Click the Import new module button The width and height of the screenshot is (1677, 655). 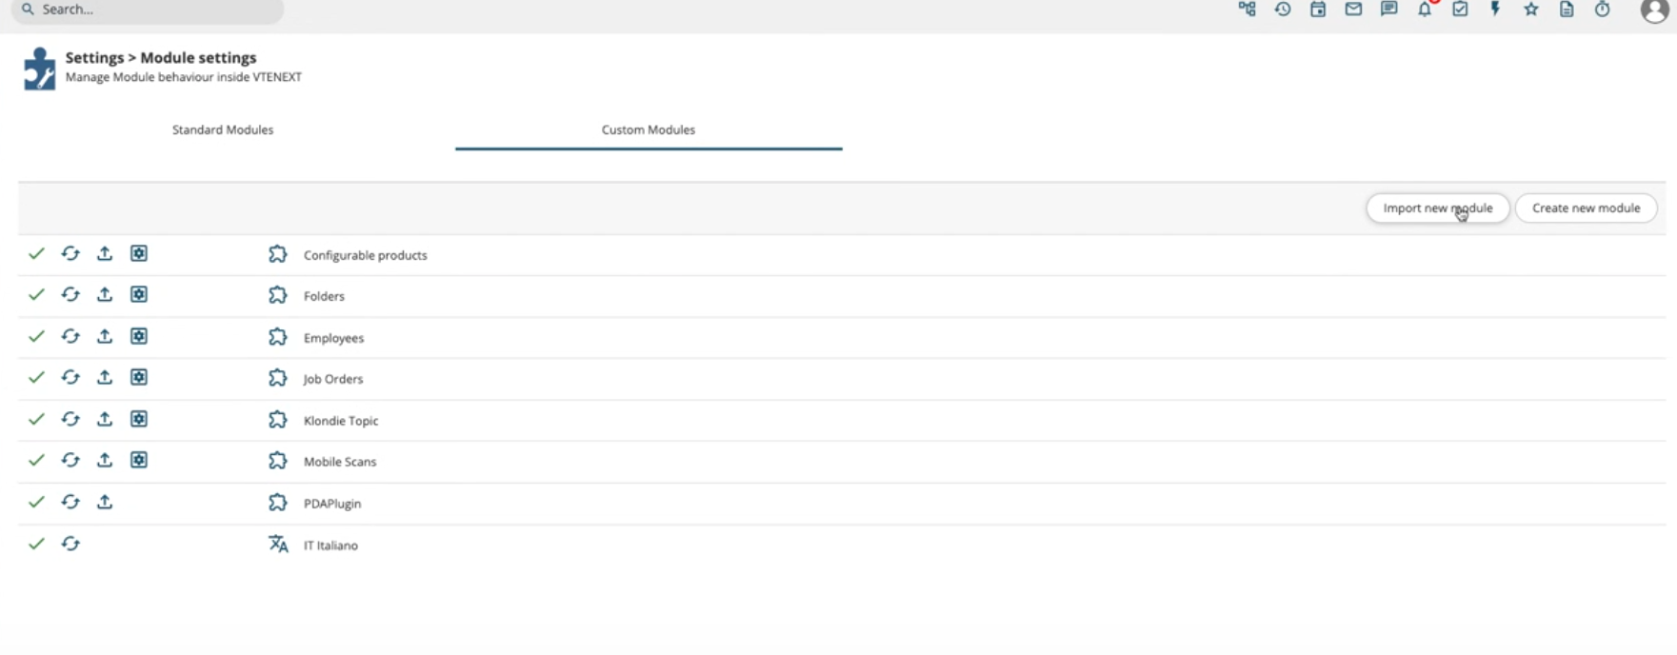tap(1438, 208)
